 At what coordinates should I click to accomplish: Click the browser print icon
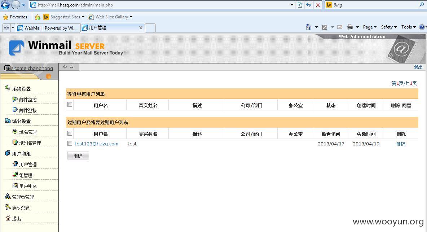point(350,27)
